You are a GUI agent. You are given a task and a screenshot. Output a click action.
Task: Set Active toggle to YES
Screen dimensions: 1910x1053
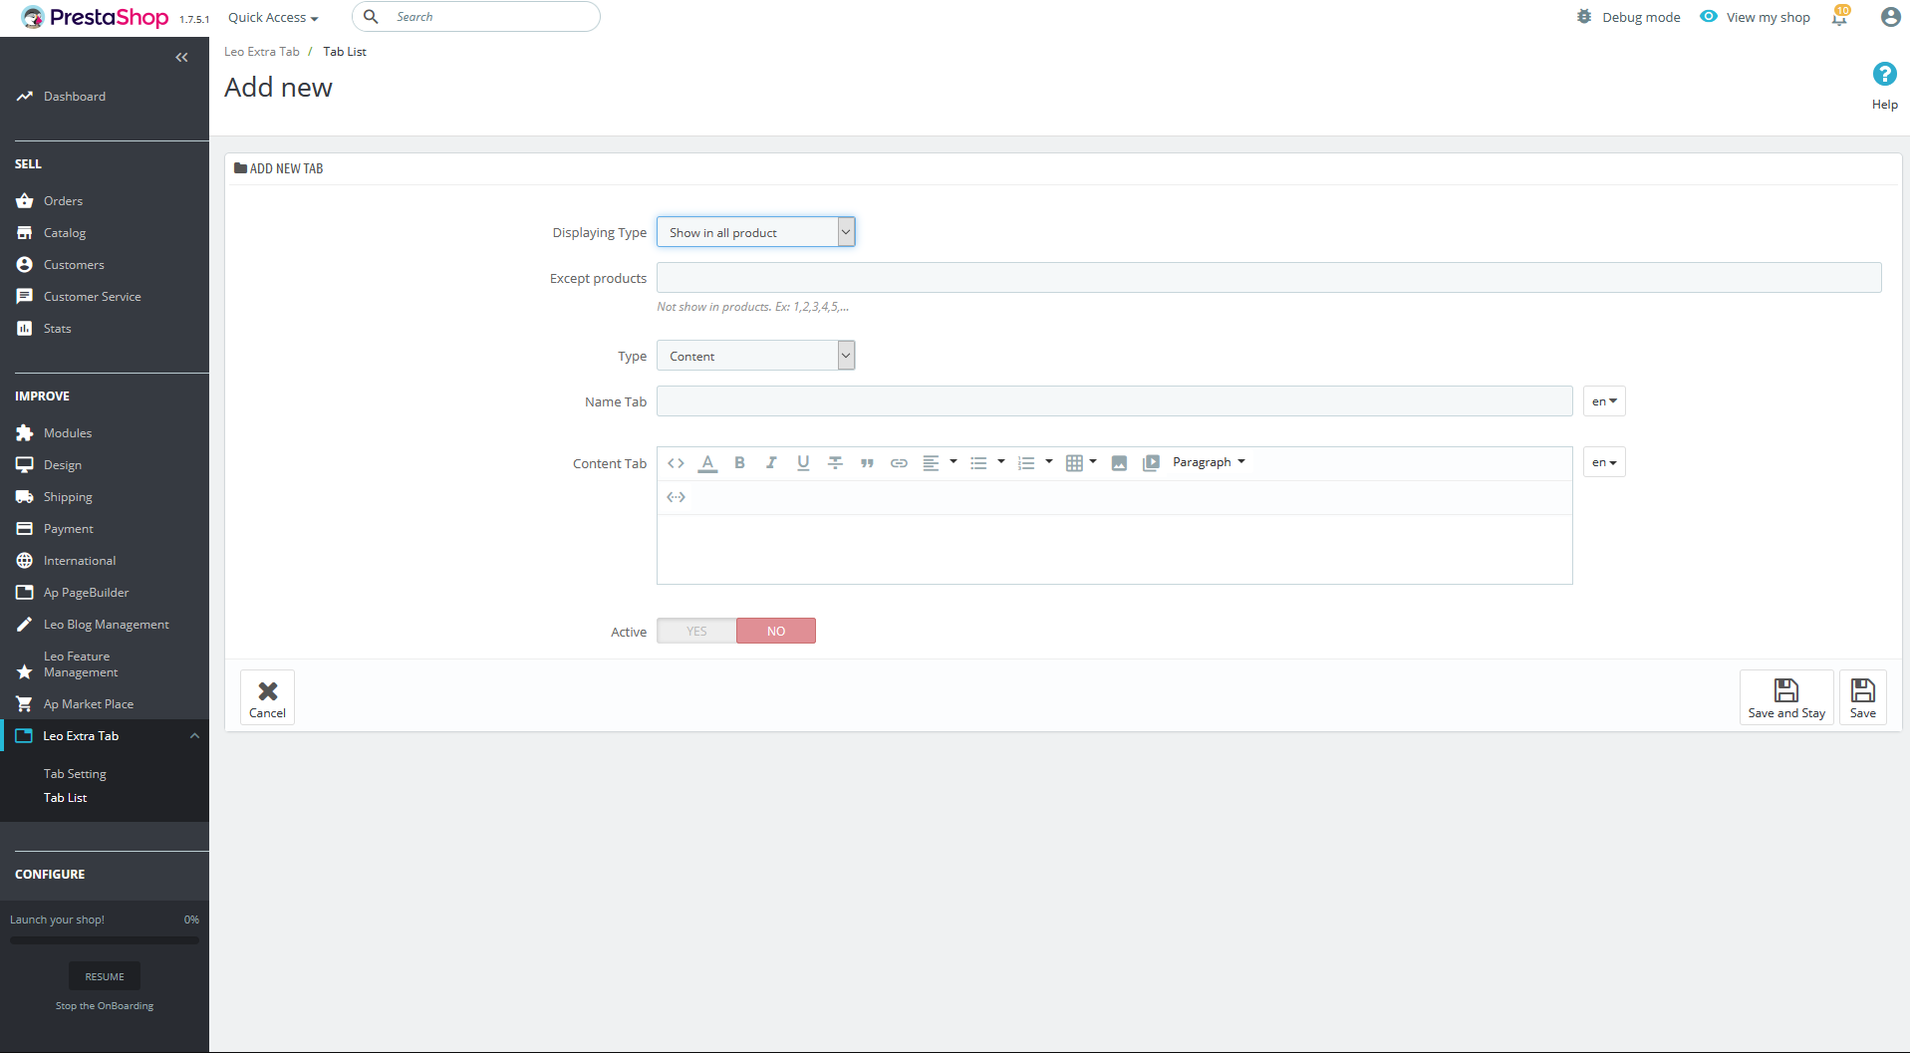(696, 631)
